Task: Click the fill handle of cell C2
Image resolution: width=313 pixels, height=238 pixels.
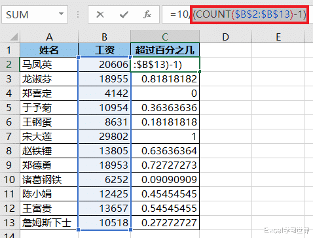Action: pos(200,72)
